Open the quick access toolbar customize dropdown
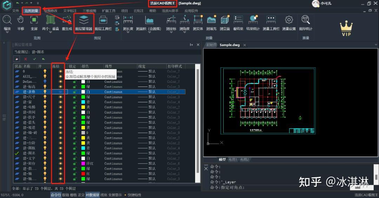The width and height of the screenshot is (379, 198). [x=38, y=3]
